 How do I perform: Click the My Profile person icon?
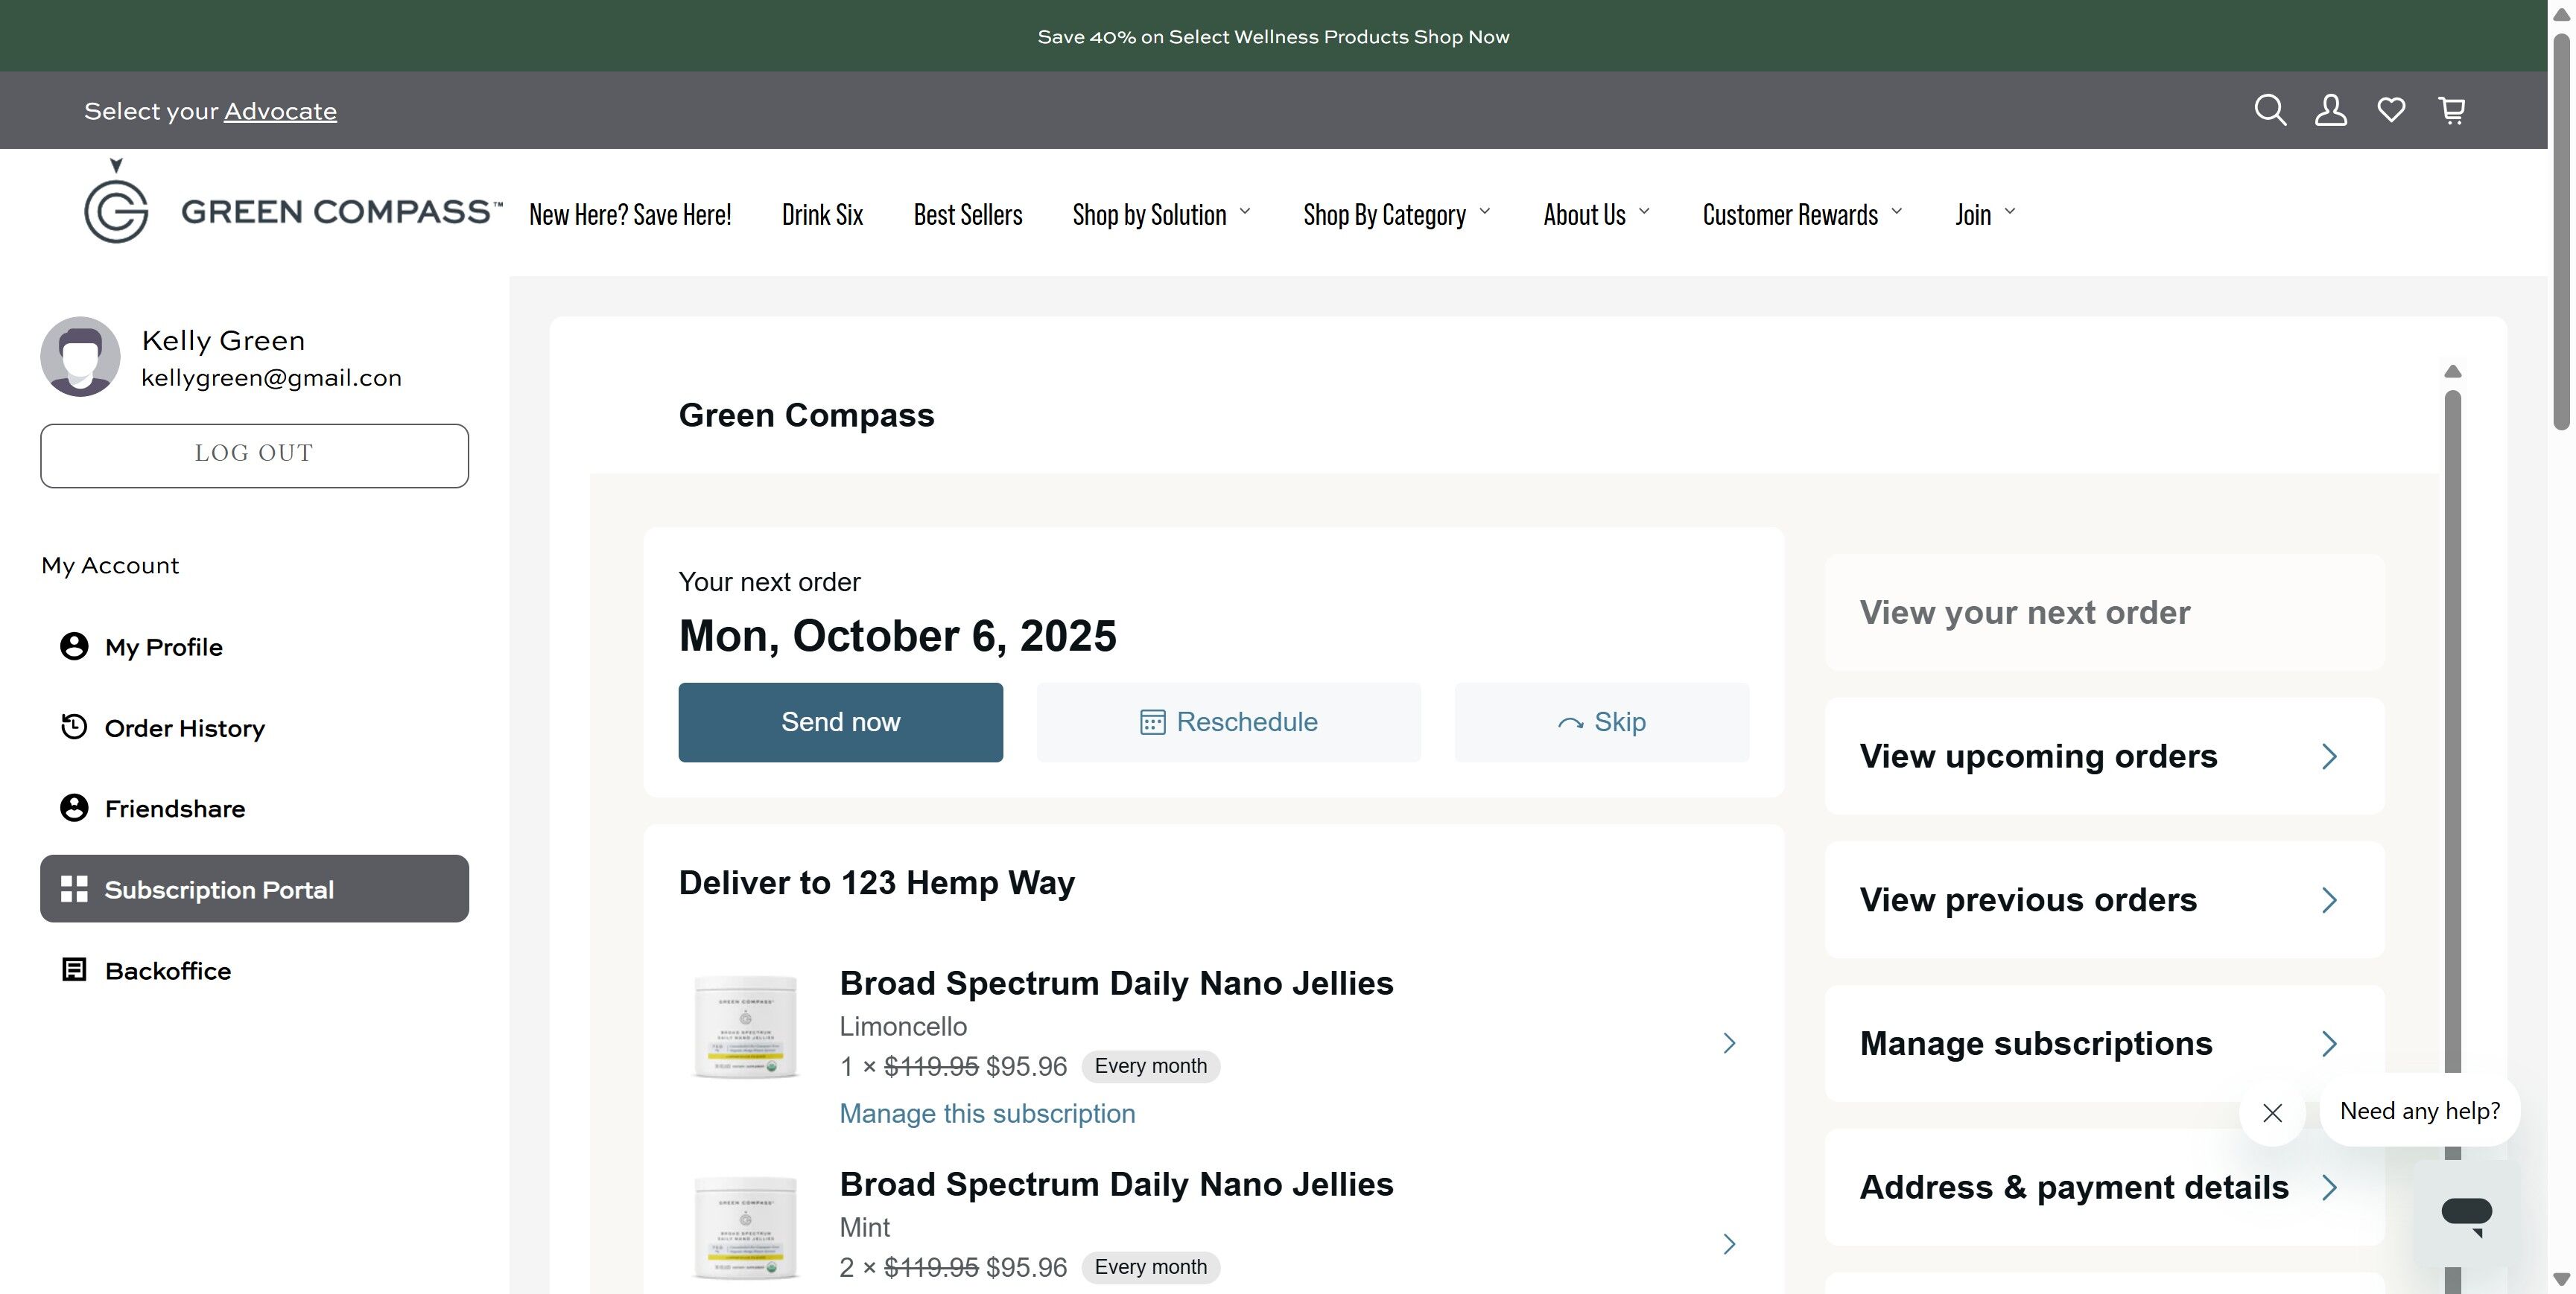tap(74, 646)
